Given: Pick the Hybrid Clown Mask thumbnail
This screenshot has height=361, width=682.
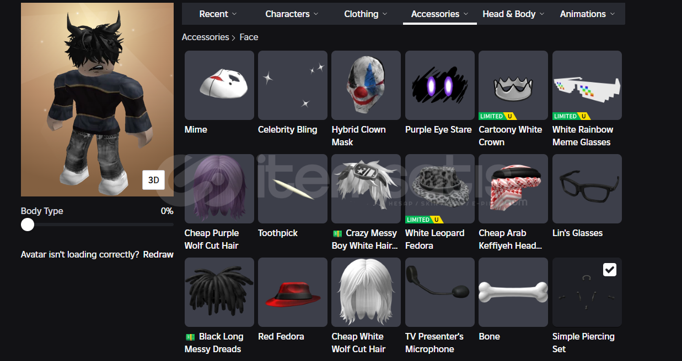Looking at the screenshot, I should point(367,85).
